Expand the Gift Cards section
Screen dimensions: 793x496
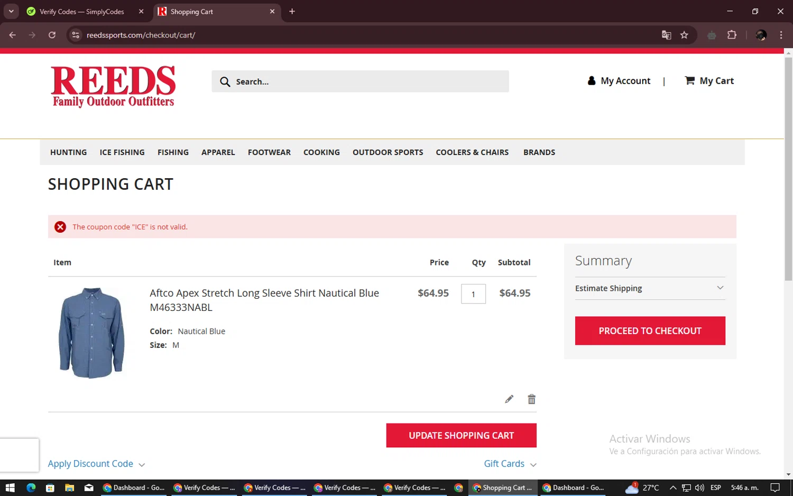(x=510, y=464)
